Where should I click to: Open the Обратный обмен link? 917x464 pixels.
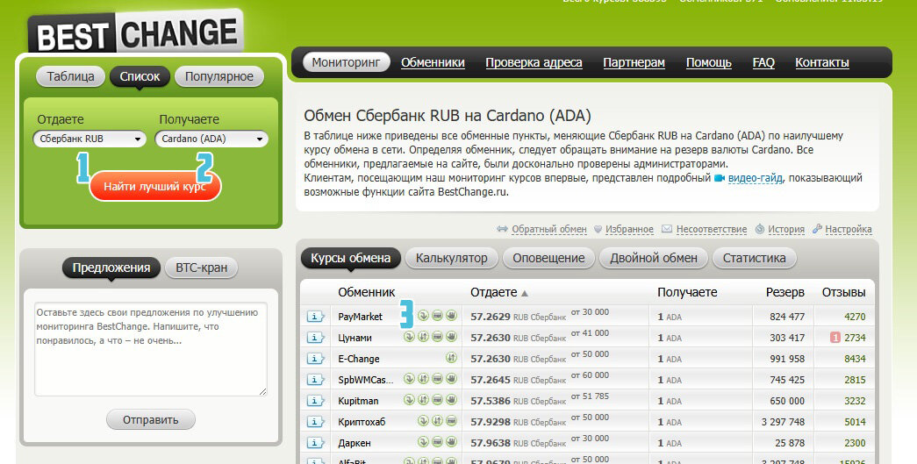[x=549, y=229]
